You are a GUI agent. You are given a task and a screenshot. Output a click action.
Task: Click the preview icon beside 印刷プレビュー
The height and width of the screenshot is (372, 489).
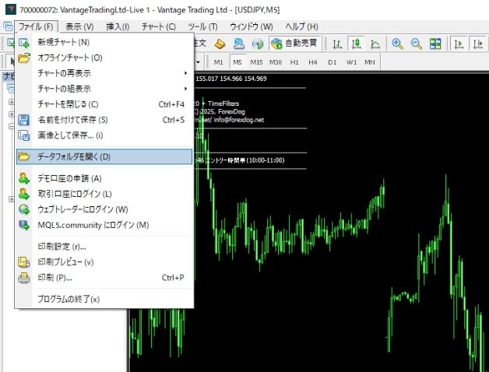click(24, 262)
